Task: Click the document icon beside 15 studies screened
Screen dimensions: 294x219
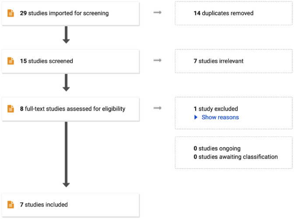Action: [x=11, y=61]
